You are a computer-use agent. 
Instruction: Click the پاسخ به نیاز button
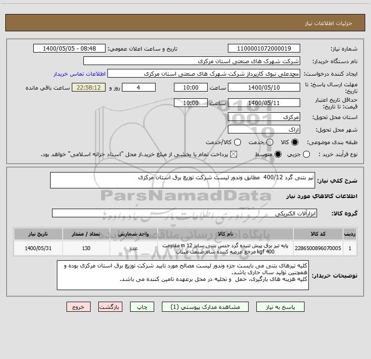280,307
